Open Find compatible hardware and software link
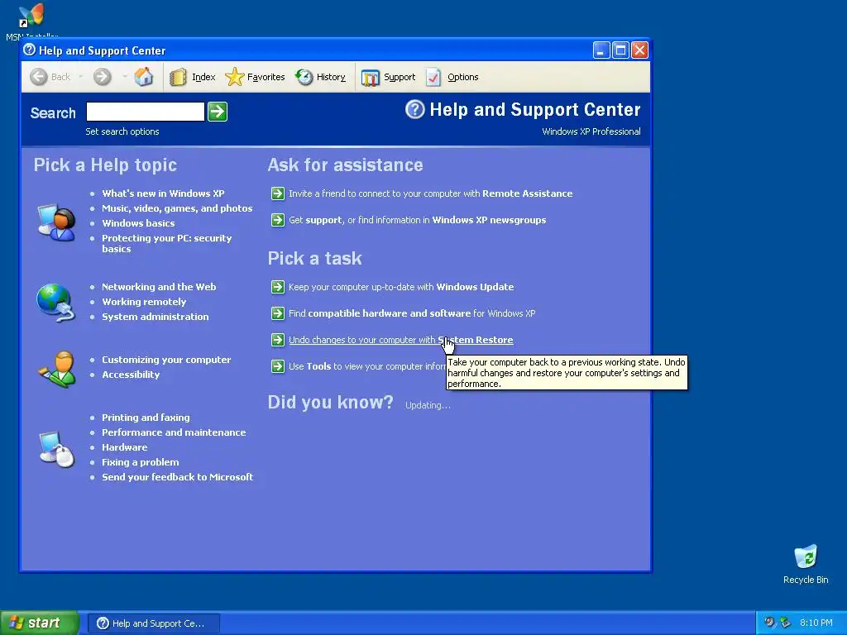The image size is (847, 635). pos(412,313)
